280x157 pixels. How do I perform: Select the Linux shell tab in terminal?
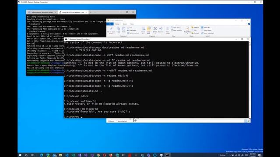tap(73, 12)
